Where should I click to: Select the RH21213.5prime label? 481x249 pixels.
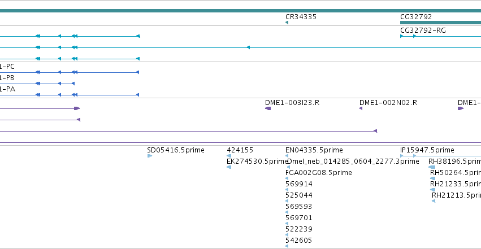[x=457, y=195]
